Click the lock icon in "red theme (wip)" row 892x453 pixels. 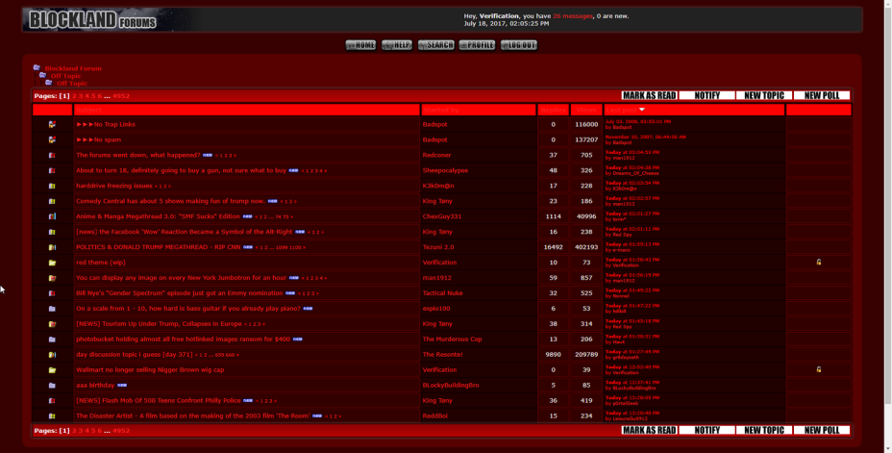tap(818, 263)
